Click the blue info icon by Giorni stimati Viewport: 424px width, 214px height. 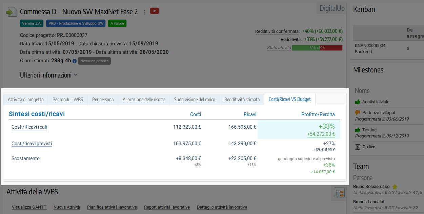[75, 61]
